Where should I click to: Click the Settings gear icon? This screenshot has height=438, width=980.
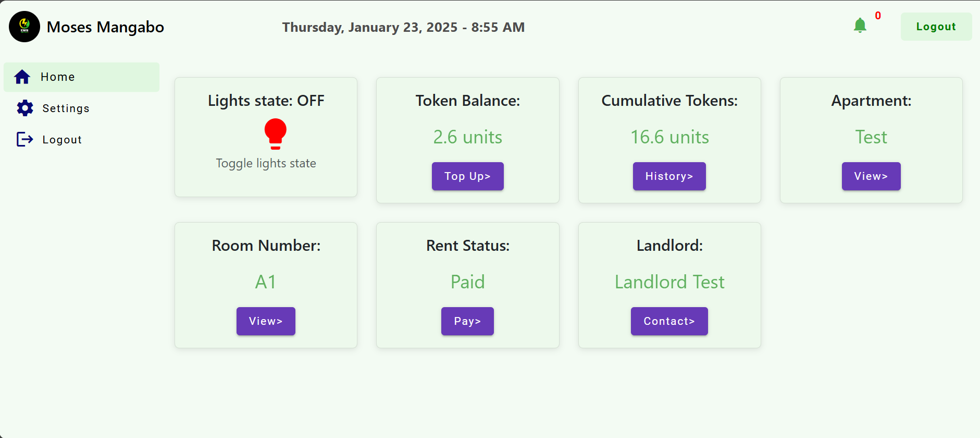25,108
